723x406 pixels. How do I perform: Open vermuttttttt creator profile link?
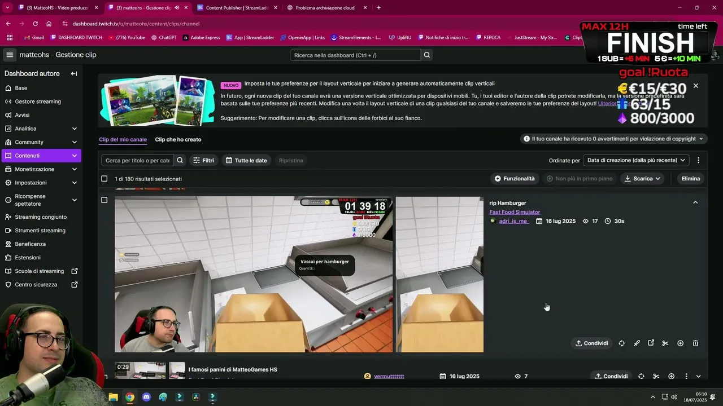(x=389, y=376)
